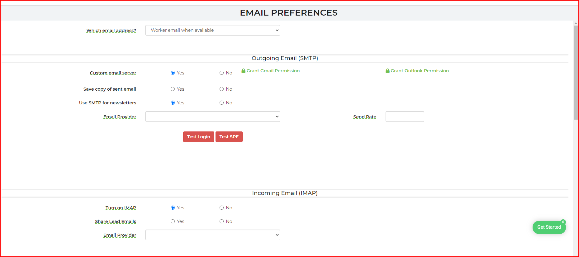Turn off IMAP by selecting No
The image size is (579, 257).
[x=221, y=208]
